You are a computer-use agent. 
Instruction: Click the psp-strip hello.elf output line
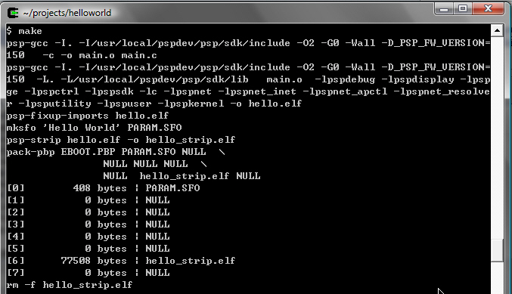tap(121, 140)
